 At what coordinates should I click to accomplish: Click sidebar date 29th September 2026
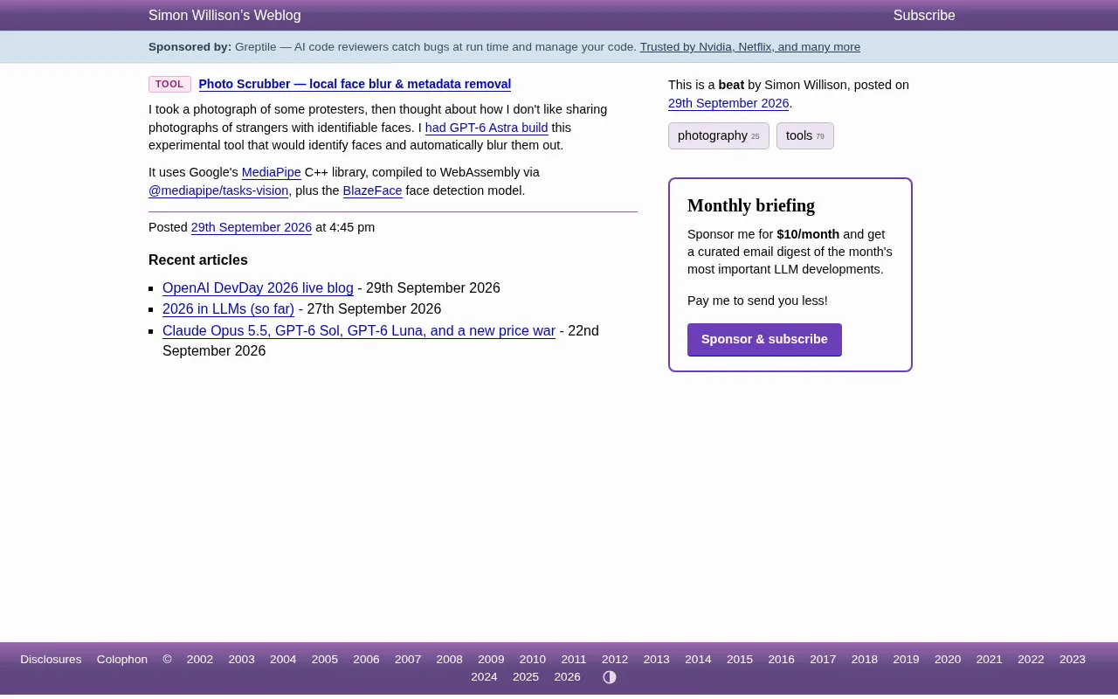[728, 103]
